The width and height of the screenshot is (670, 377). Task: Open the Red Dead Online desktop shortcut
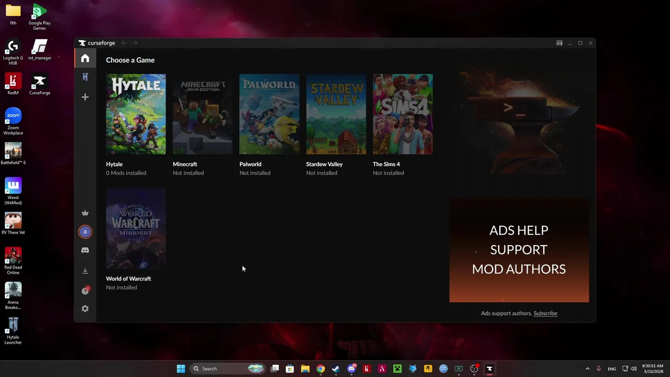[x=13, y=261]
